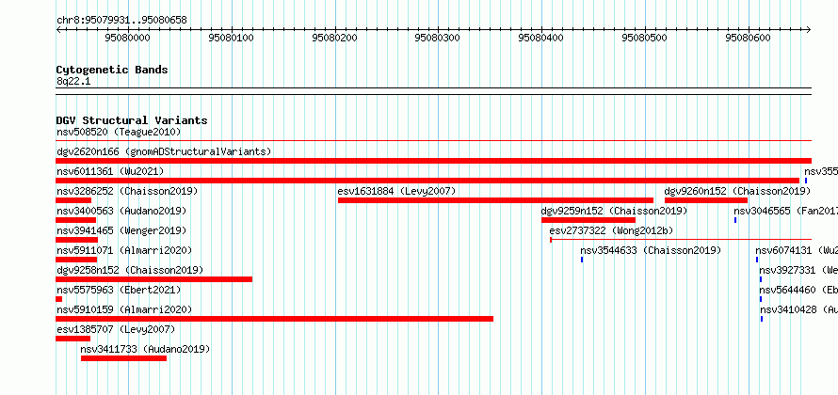This screenshot has height=395, width=838.
Task: Select the red bar under nsv6011361
Action: click(x=427, y=181)
